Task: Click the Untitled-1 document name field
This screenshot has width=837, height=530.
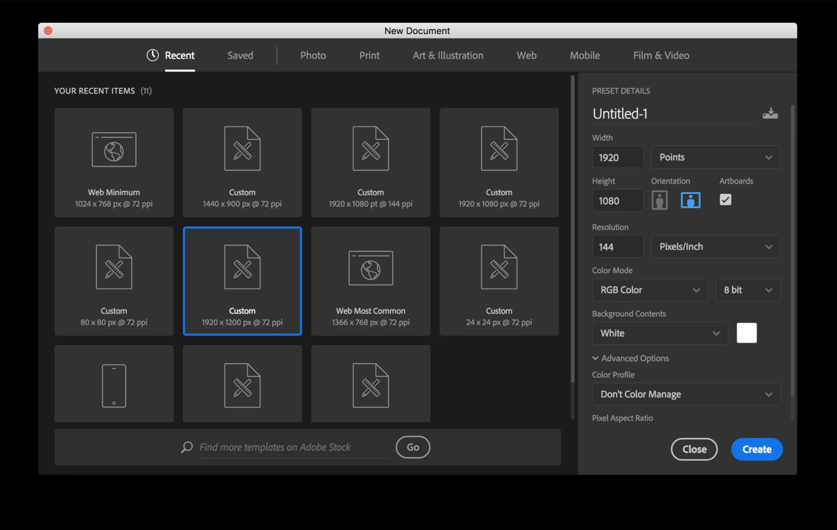Action: point(674,114)
